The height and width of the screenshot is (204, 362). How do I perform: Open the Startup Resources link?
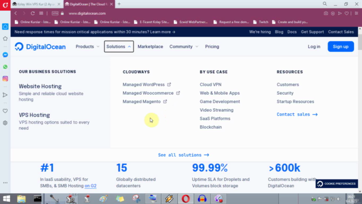tap(295, 101)
